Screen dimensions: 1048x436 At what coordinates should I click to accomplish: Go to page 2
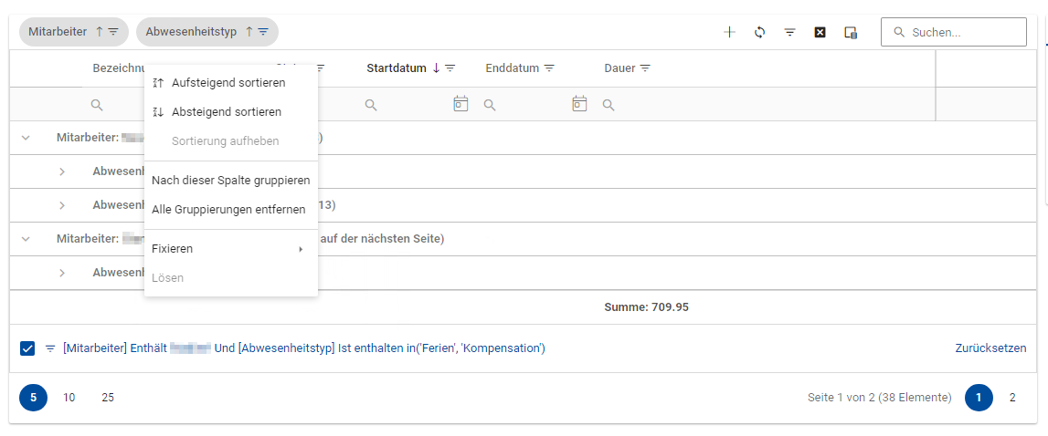(1011, 398)
